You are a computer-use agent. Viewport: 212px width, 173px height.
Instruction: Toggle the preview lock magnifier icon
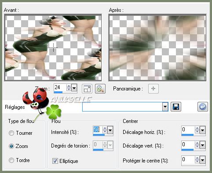(x=100, y=89)
